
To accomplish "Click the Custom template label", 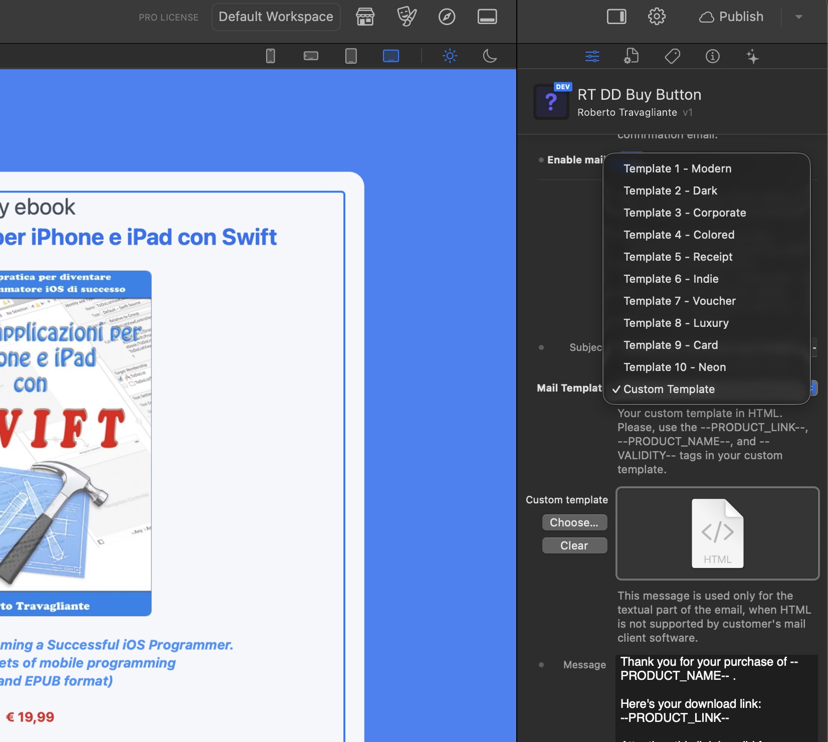I will tap(567, 500).
